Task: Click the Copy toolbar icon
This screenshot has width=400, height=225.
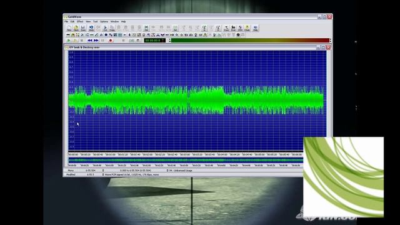Action: [x=112, y=28]
